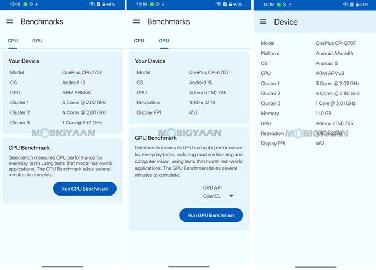
Task: Switch to GPU tab on first screen
Action: pyautogui.click(x=38, y=41)
